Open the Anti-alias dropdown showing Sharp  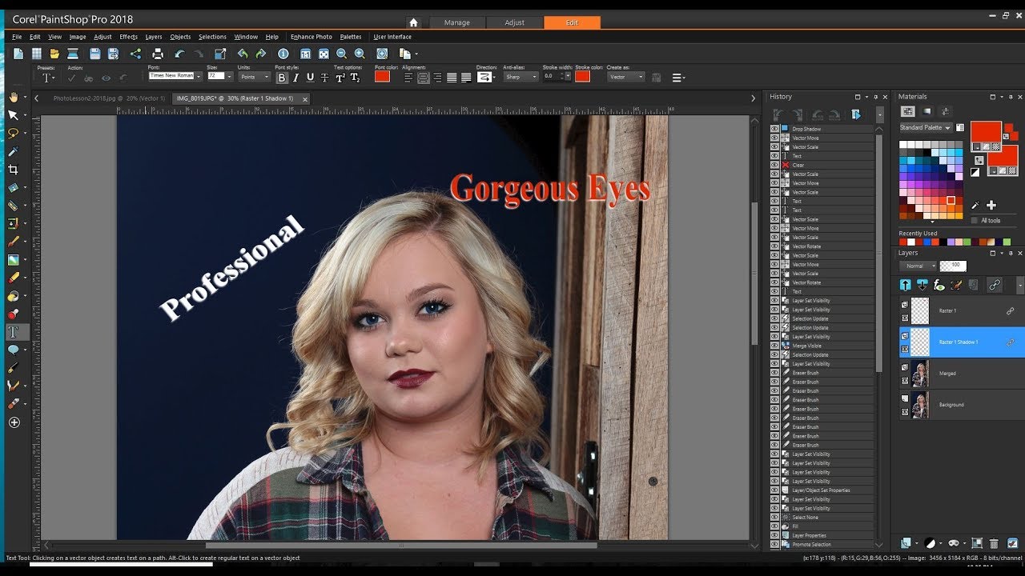pos(521,77)
